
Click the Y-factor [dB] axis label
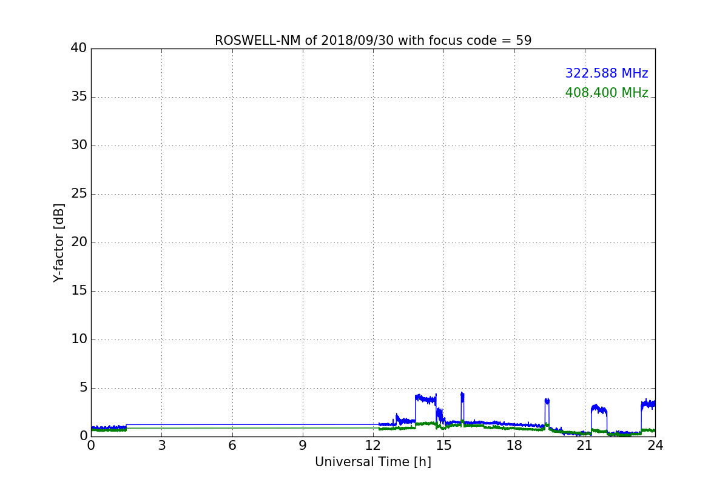pos(59,242)
